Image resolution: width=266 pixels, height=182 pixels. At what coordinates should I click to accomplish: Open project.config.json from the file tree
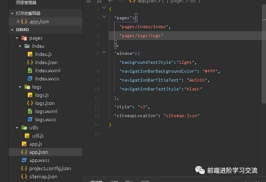50,169
